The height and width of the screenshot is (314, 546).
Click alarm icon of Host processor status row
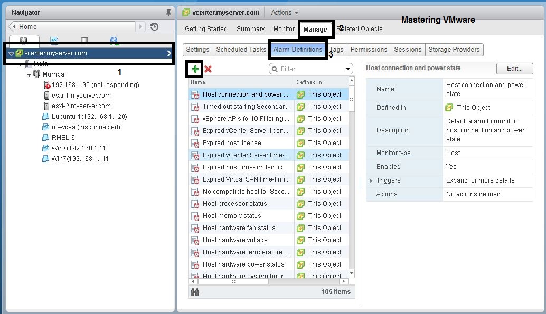point(195,204)
